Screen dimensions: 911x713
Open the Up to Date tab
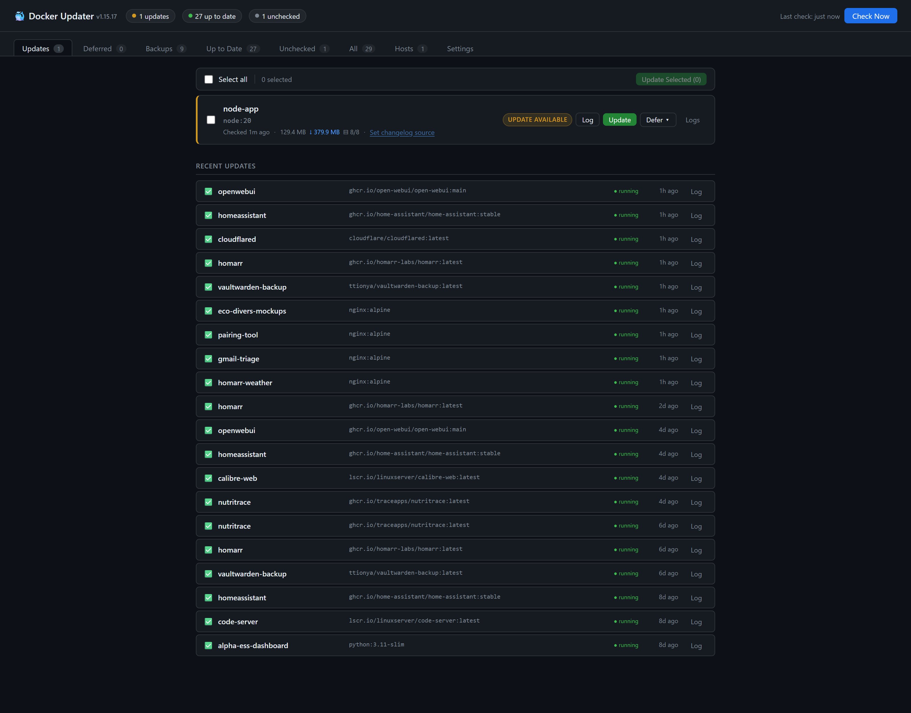pyautogui.click(x=233, y=48)
